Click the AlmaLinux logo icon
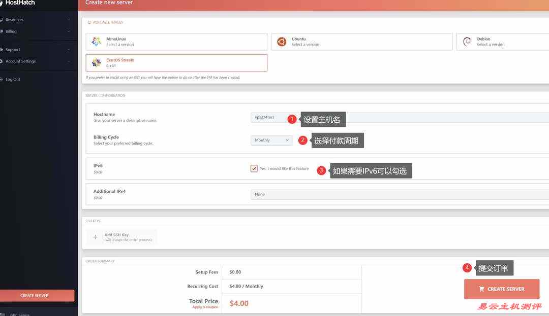 [96, 42]
